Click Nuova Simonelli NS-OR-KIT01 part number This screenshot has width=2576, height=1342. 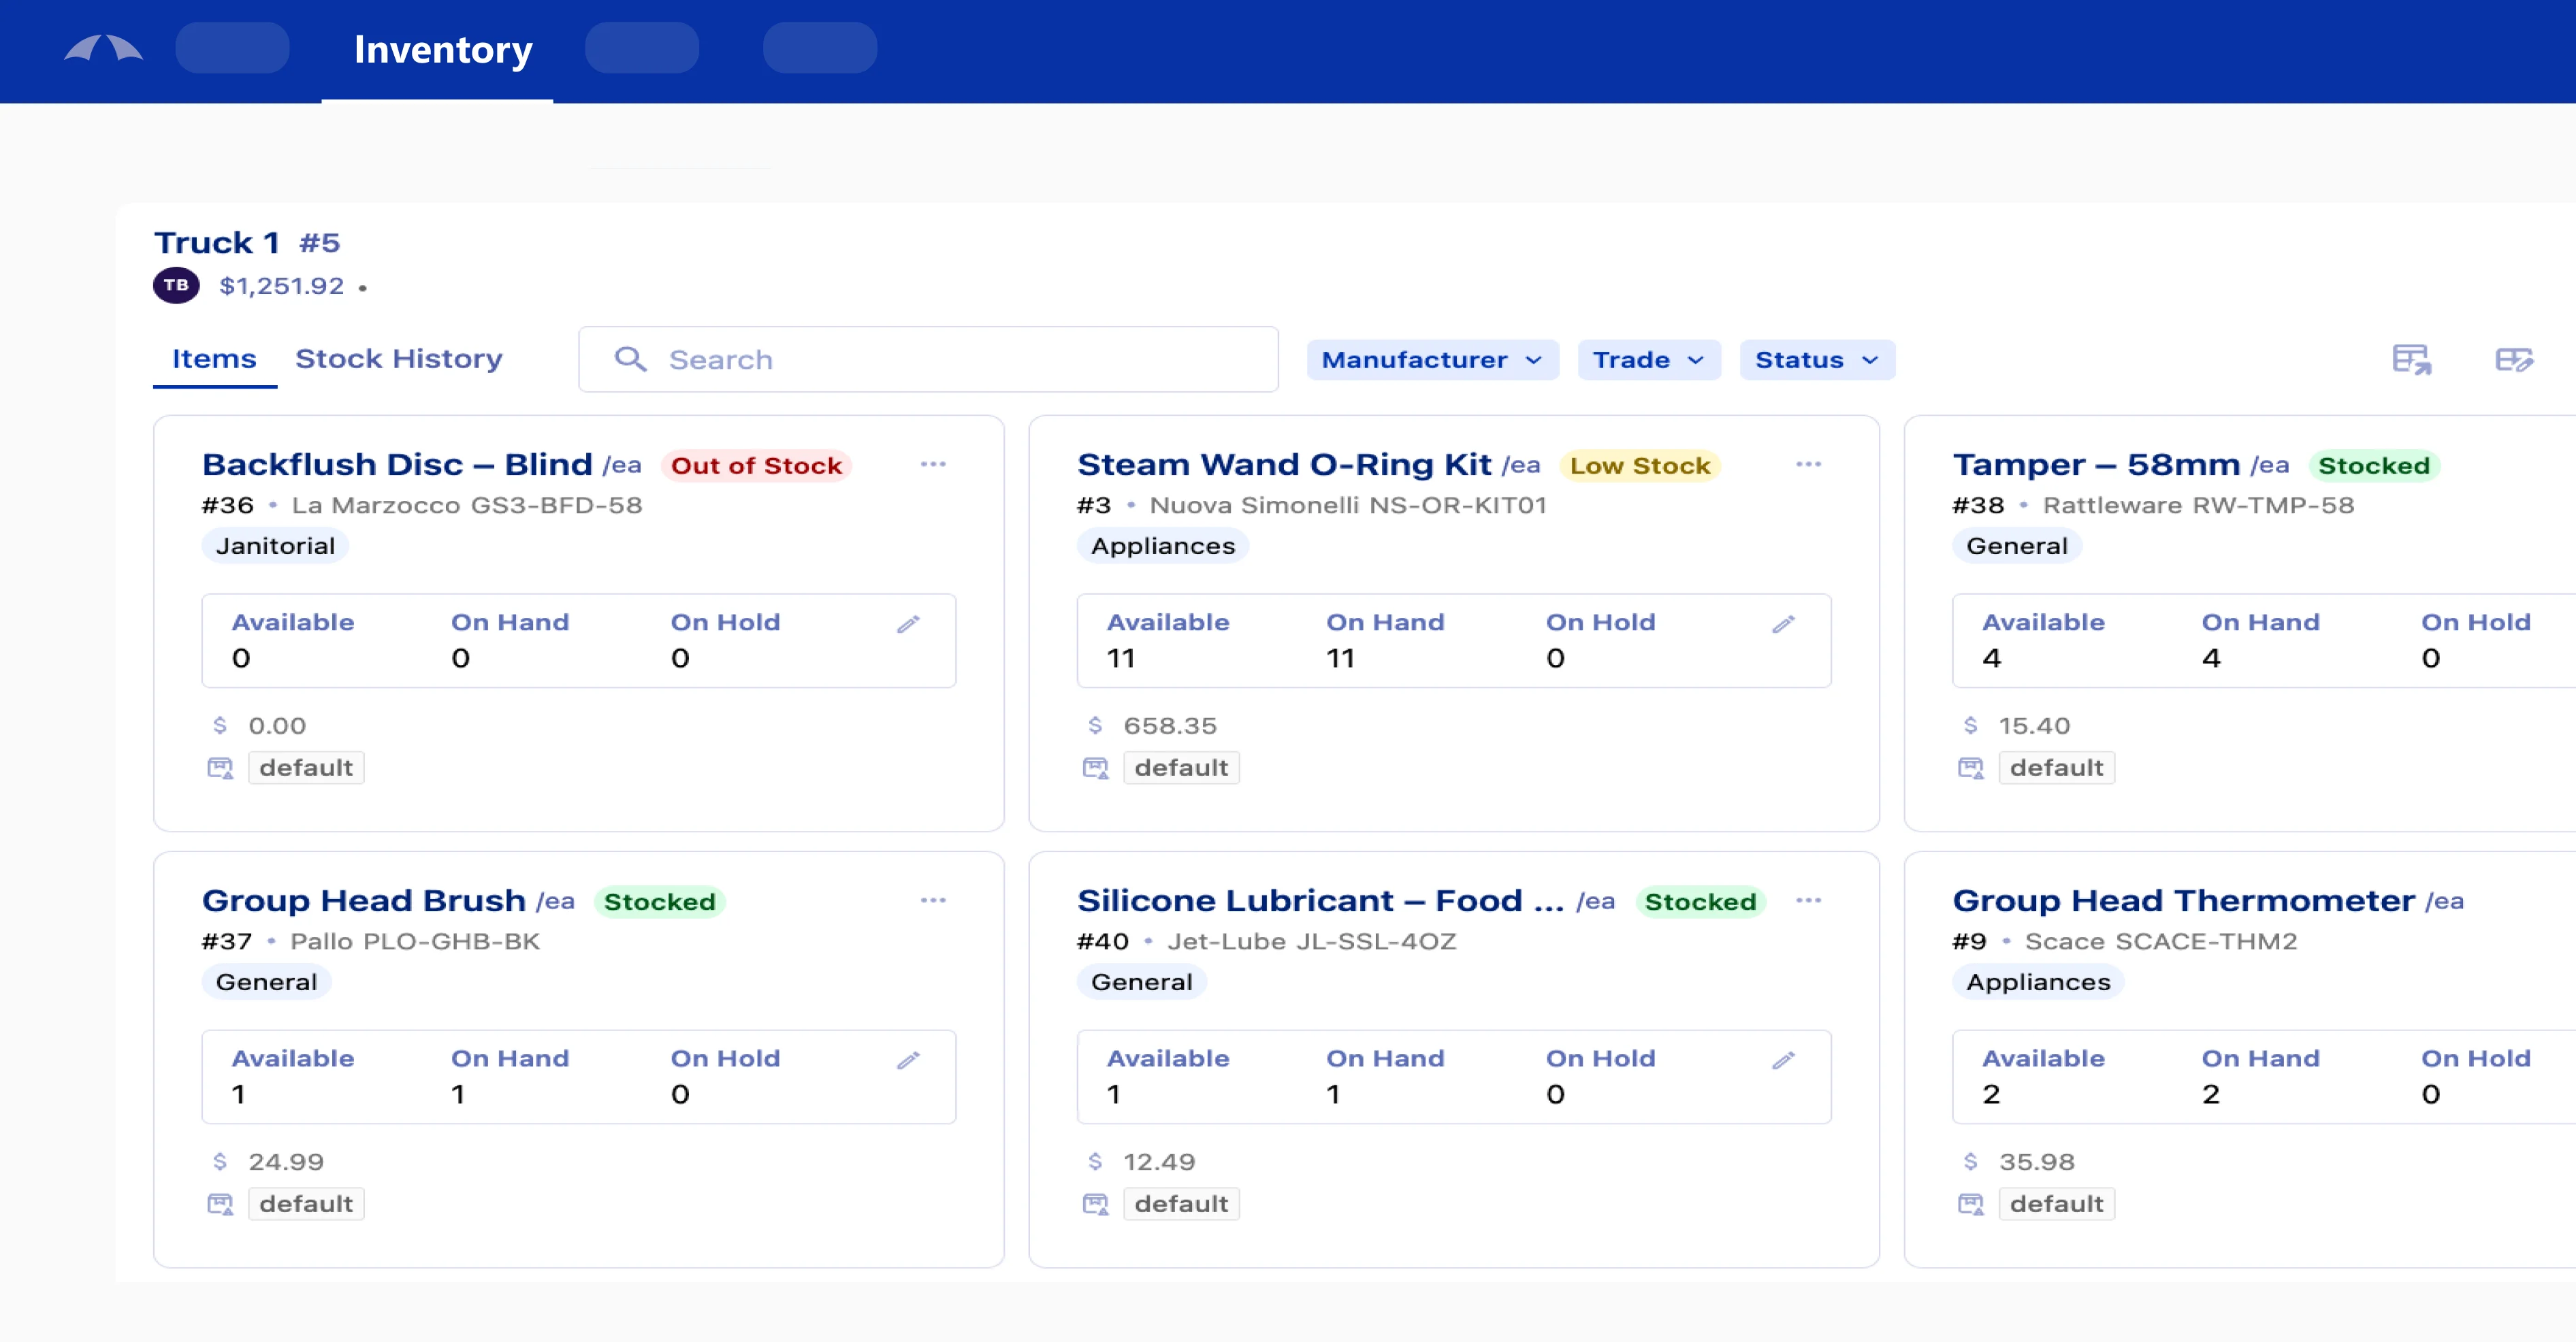1347,505
